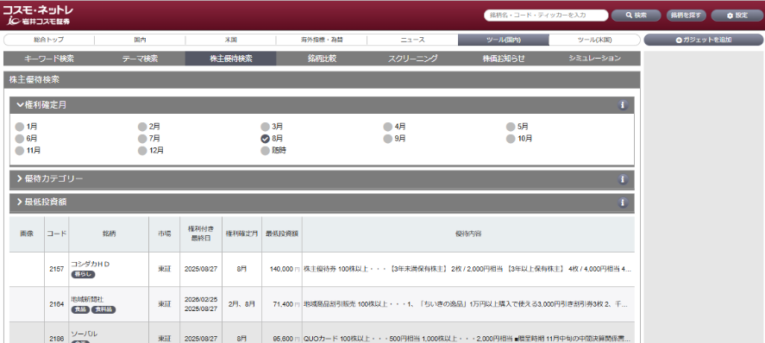Uncheck the selected 8月 option
Screen dimensions: 765x343
265,139
